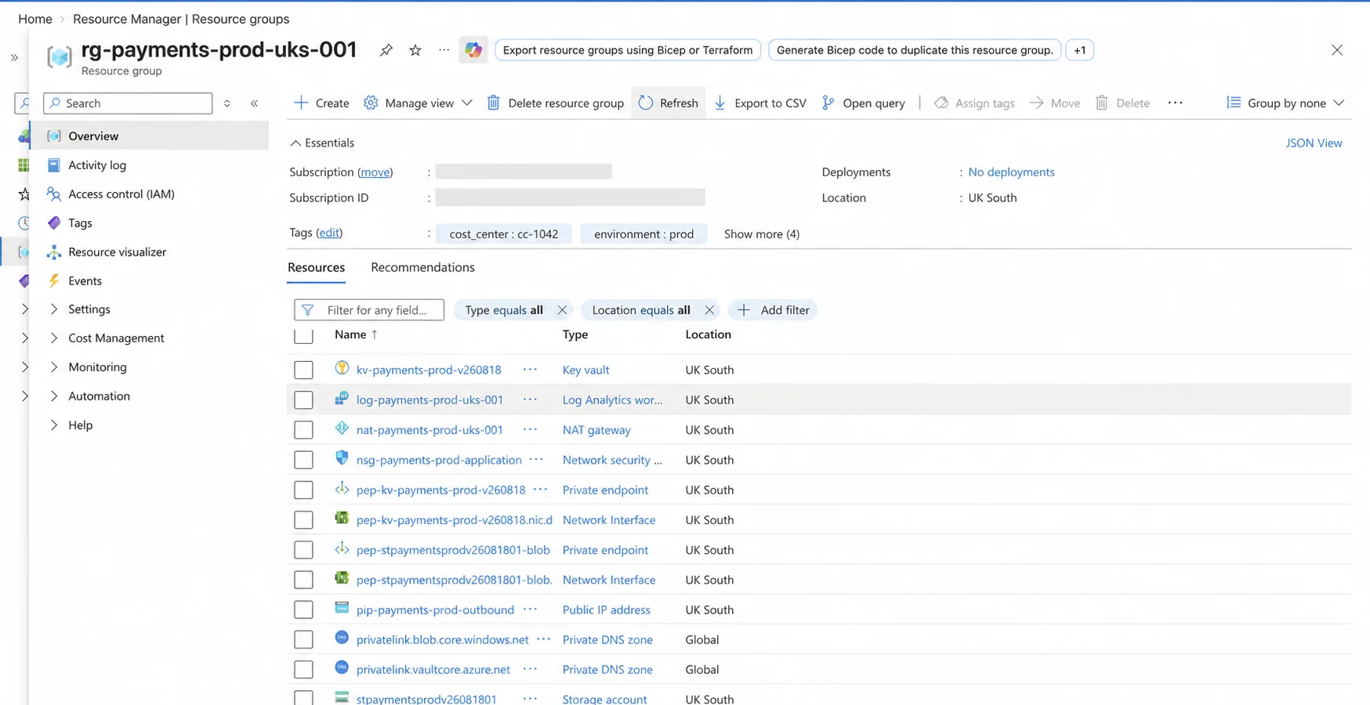Click the Move toolbar button
This screenshot has width=1370, height=705.
click(x=1054, y=103)
